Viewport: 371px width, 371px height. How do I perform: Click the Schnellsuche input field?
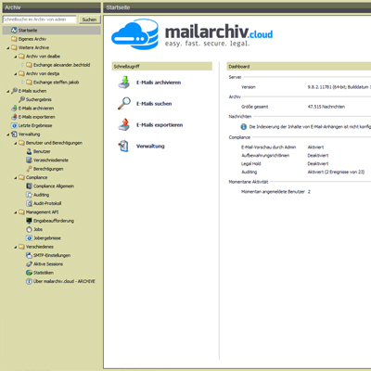39,19
